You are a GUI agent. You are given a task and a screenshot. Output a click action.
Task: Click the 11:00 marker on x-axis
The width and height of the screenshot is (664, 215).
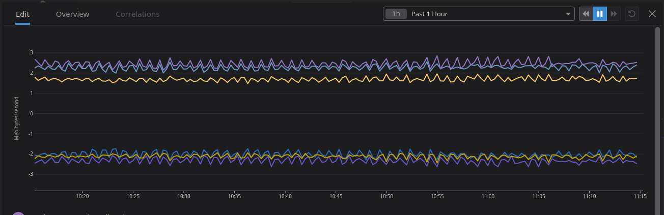tap(488, 196)
